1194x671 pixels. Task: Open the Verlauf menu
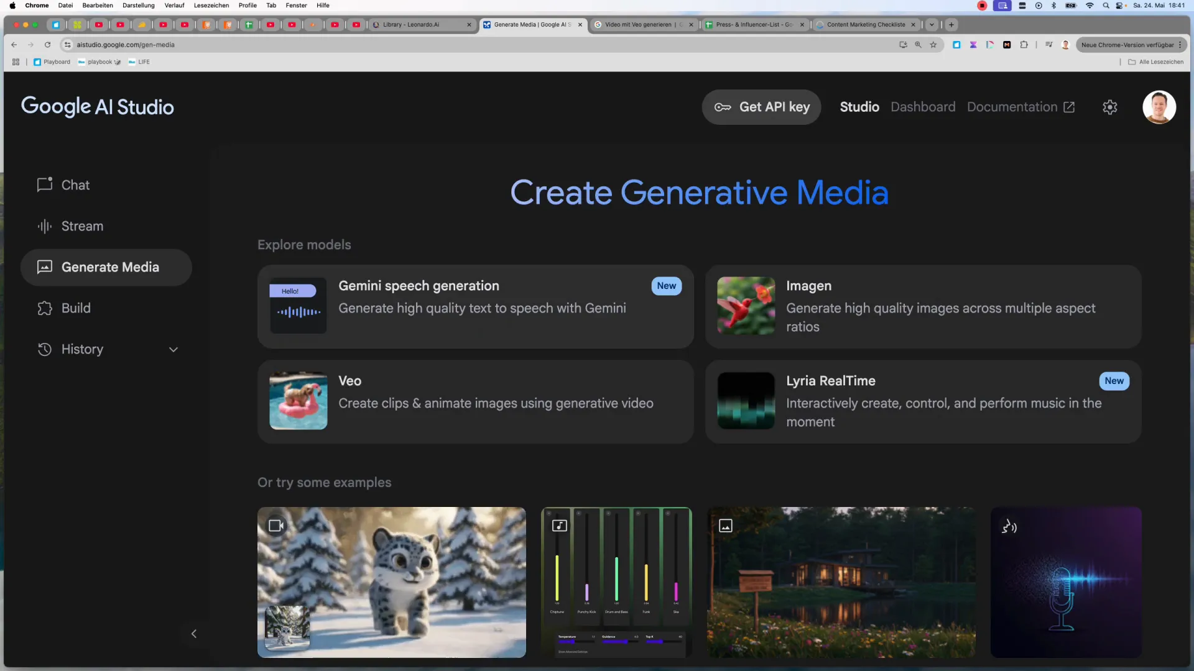(174, 6)
